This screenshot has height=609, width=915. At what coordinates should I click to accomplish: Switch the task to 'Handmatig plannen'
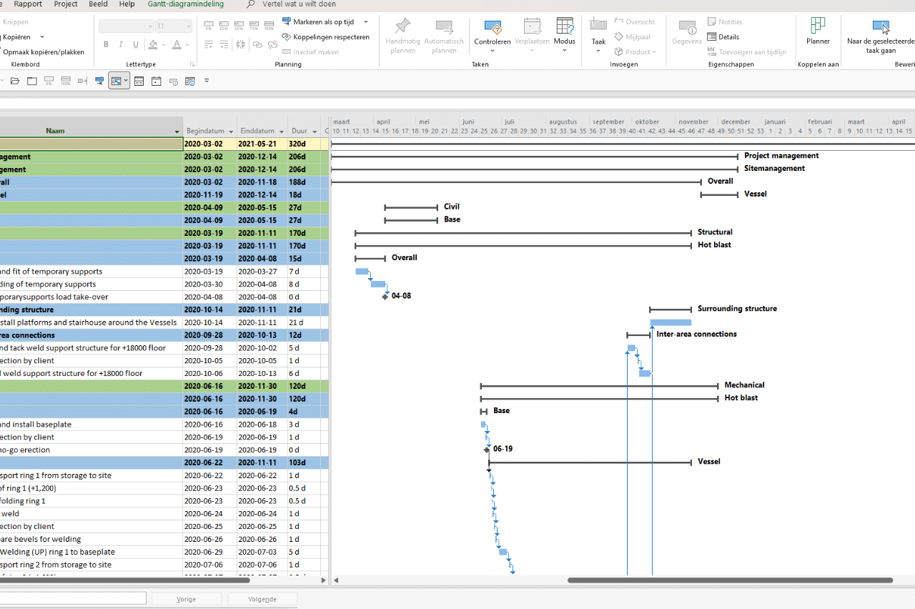click(402, 34)
